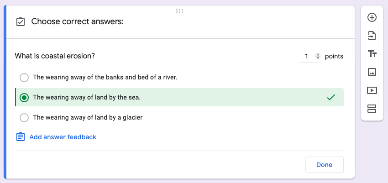388x183 pixels.
Task: Click the Add title and description icon
Action: (x=372, y=54)
